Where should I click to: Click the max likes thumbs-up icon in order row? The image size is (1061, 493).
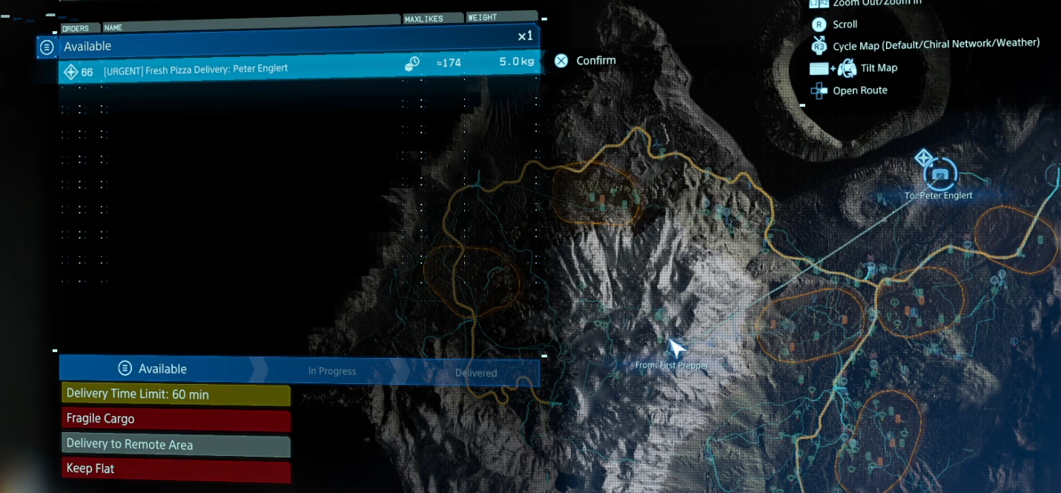coord(412,64)
